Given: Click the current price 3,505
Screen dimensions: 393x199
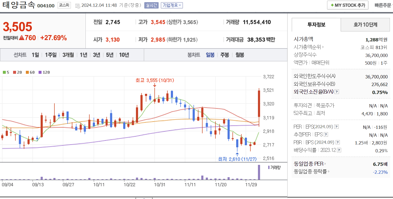Looking at the screenshot, I should coord(18,27).
